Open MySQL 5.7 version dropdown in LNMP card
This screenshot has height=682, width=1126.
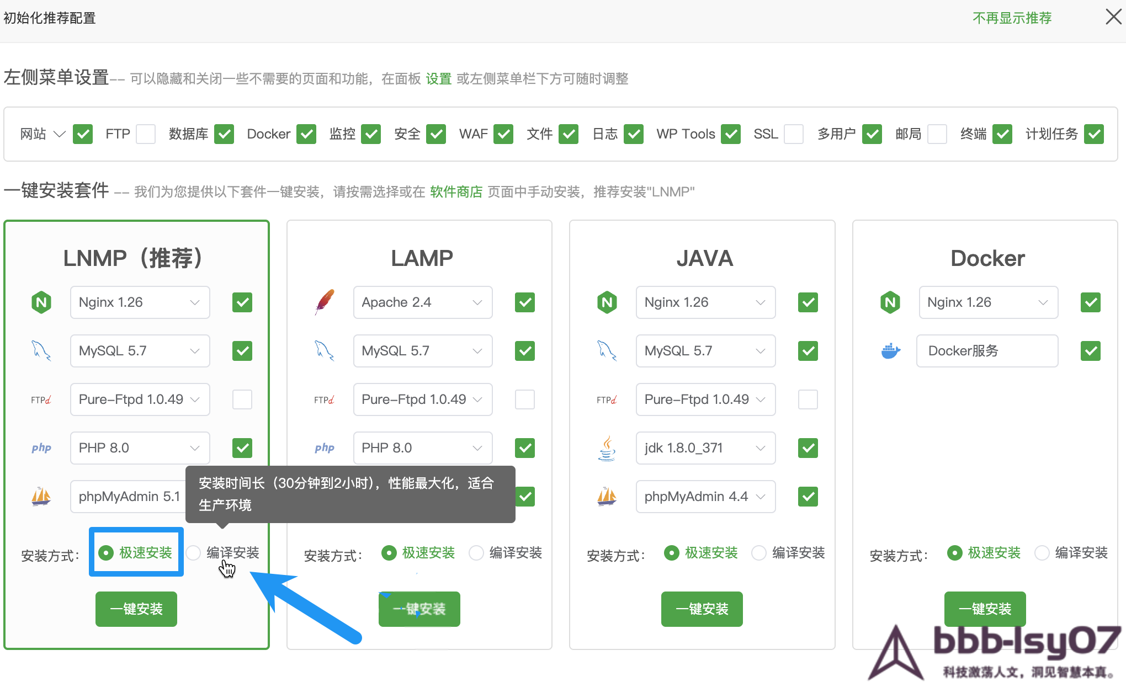(x=140, y=351)
